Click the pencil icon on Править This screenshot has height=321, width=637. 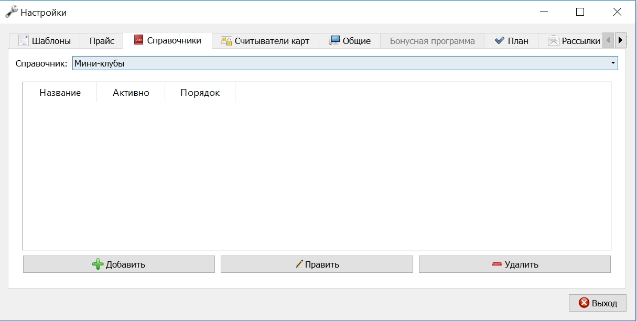point(299,264)
